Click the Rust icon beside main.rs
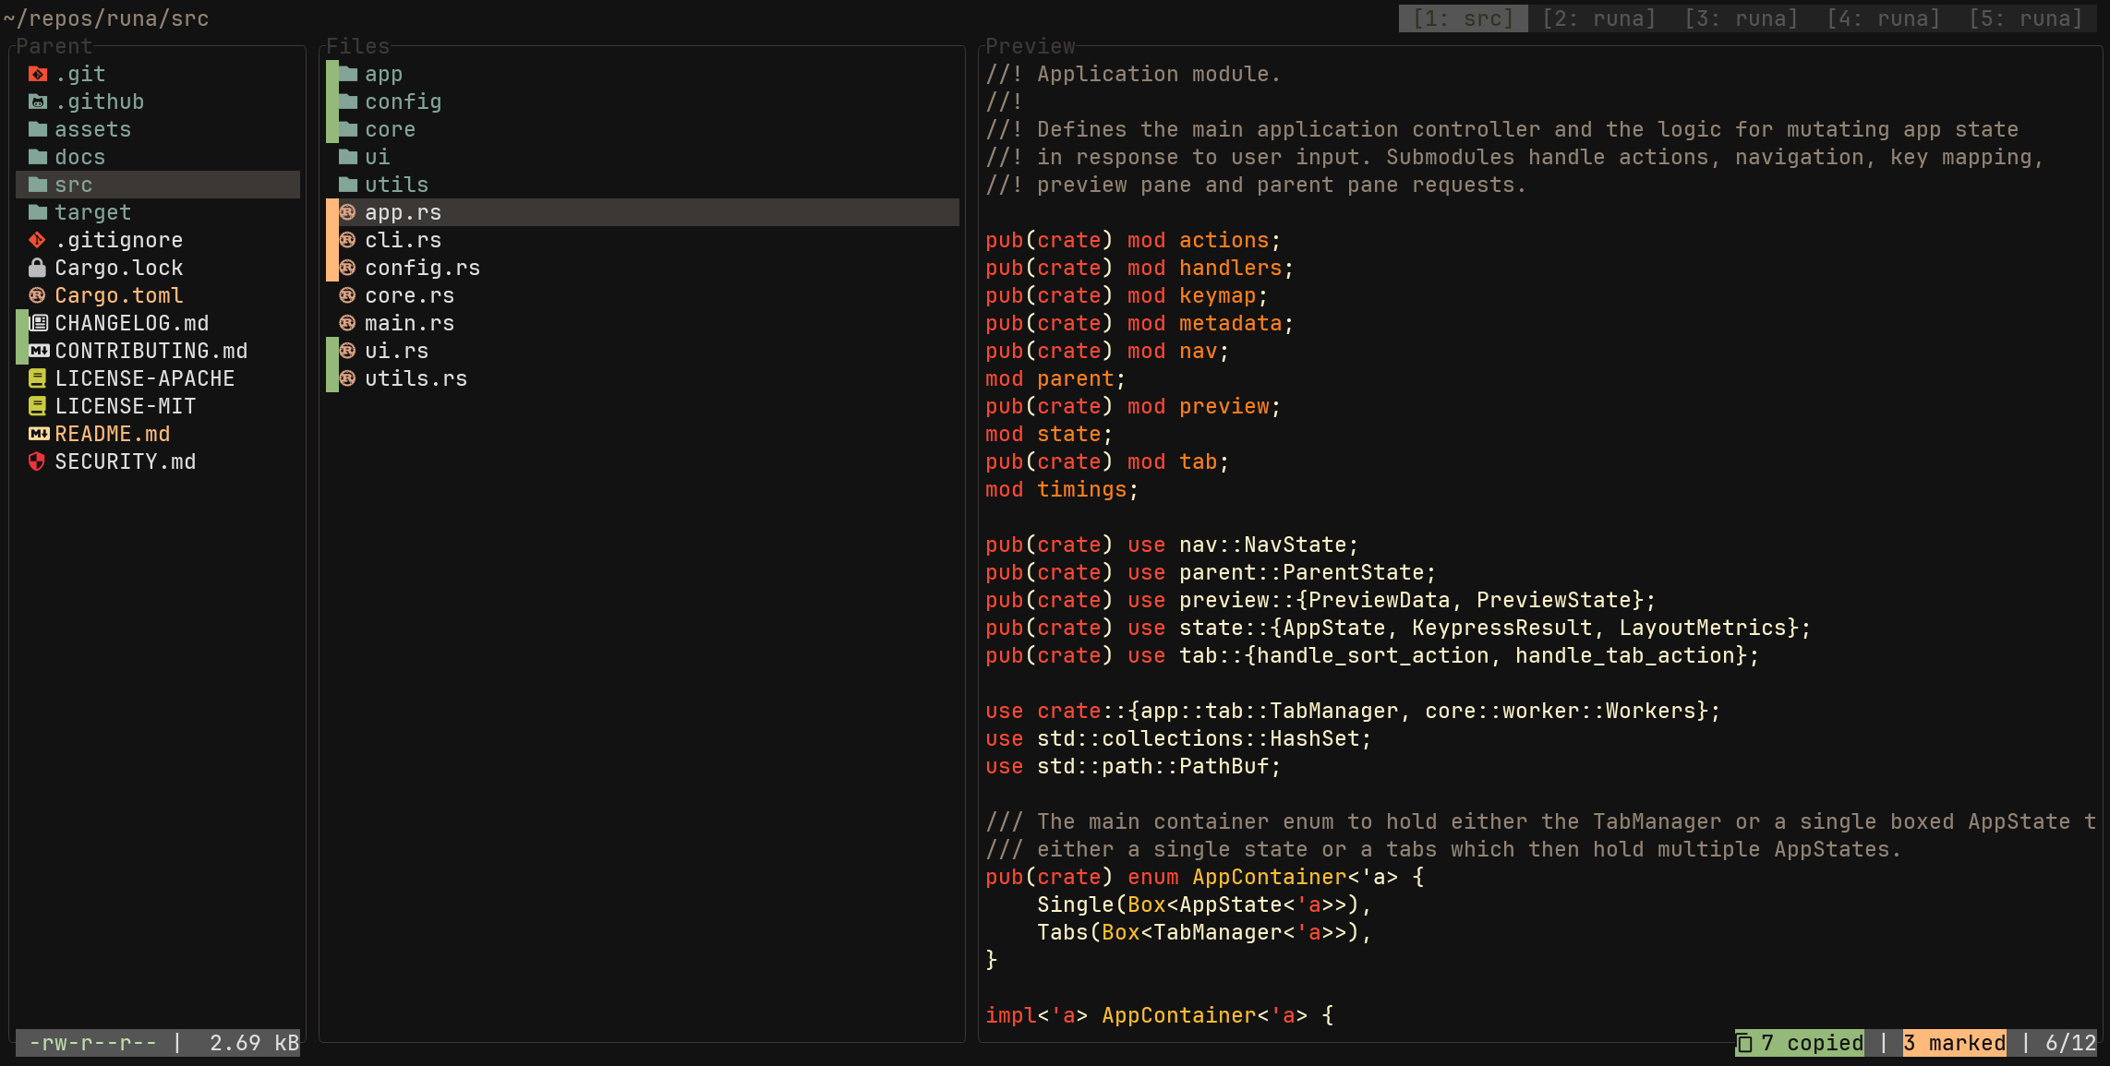This screenshot has height=1066, width=2110. click(348, 323)
